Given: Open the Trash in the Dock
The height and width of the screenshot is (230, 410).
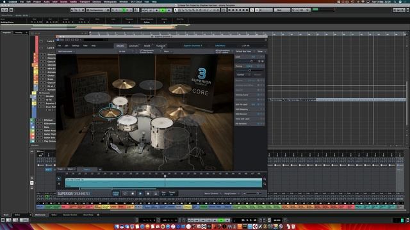Looking at the screenshot, I should [x=293, y=226].
